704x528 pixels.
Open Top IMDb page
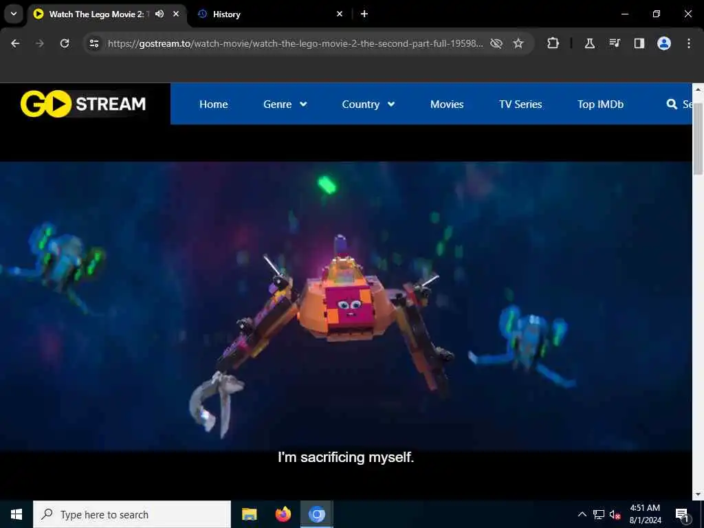(600, 104)
